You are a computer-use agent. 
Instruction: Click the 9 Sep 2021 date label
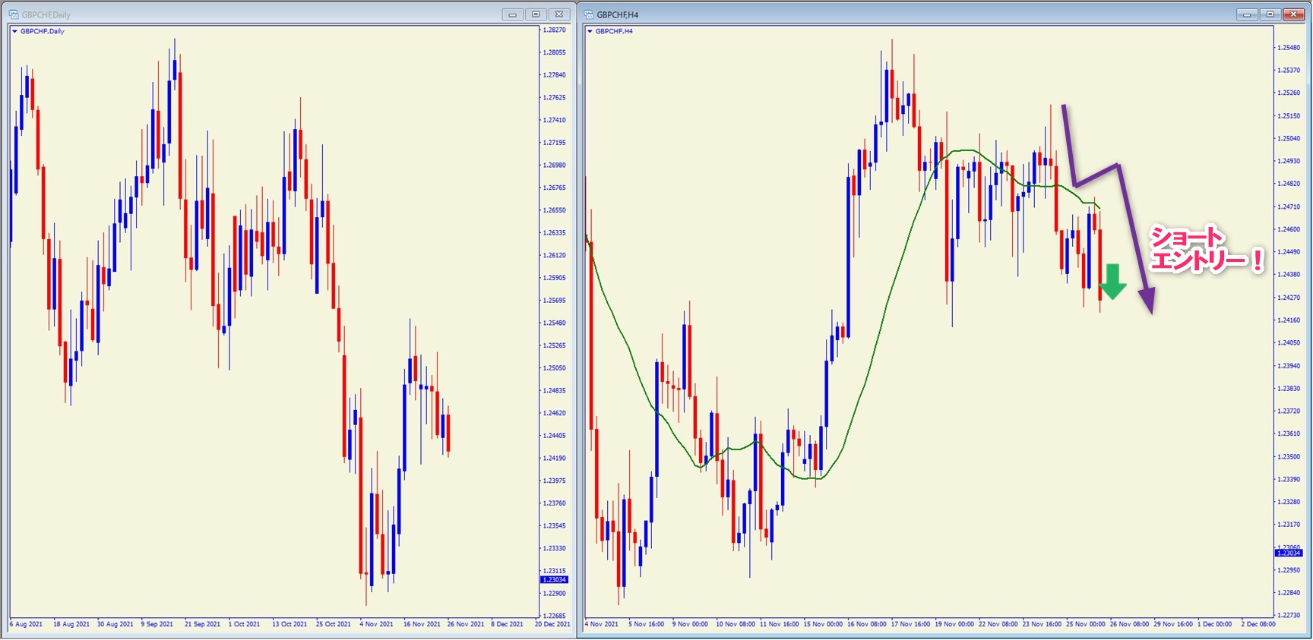(157, 624)
